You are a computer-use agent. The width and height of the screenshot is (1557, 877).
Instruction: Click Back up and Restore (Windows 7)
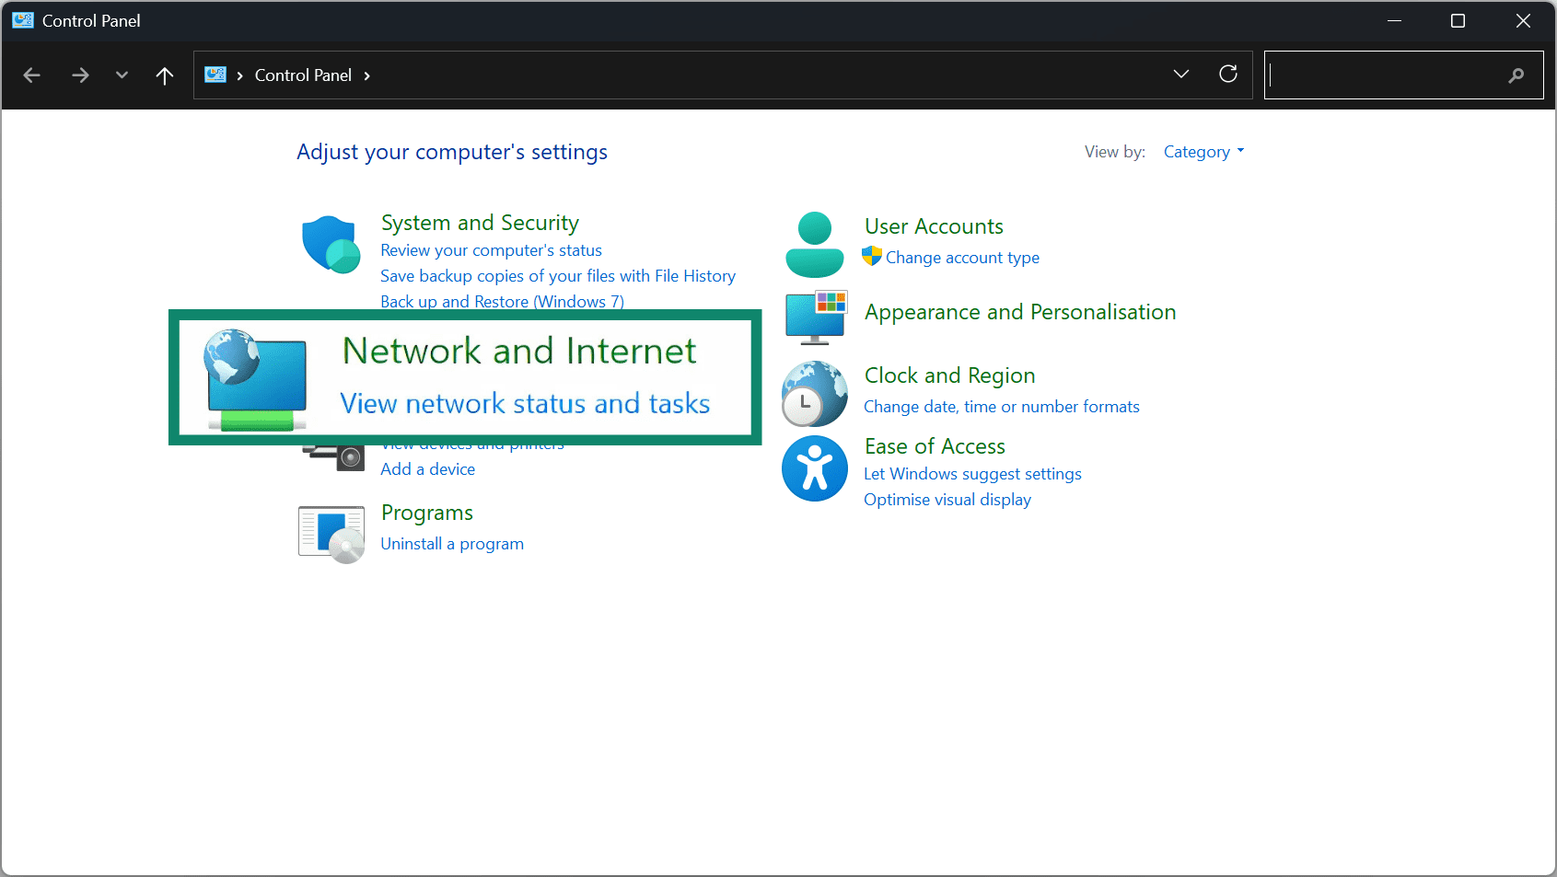coord(502,301)
